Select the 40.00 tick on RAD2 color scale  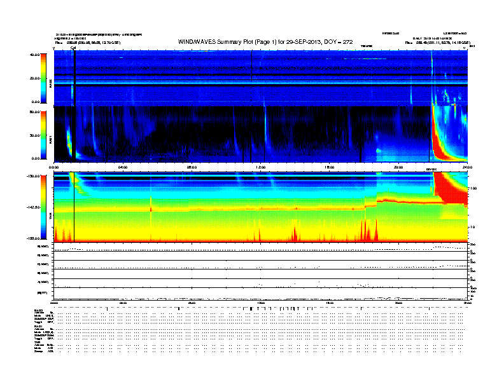34,55
